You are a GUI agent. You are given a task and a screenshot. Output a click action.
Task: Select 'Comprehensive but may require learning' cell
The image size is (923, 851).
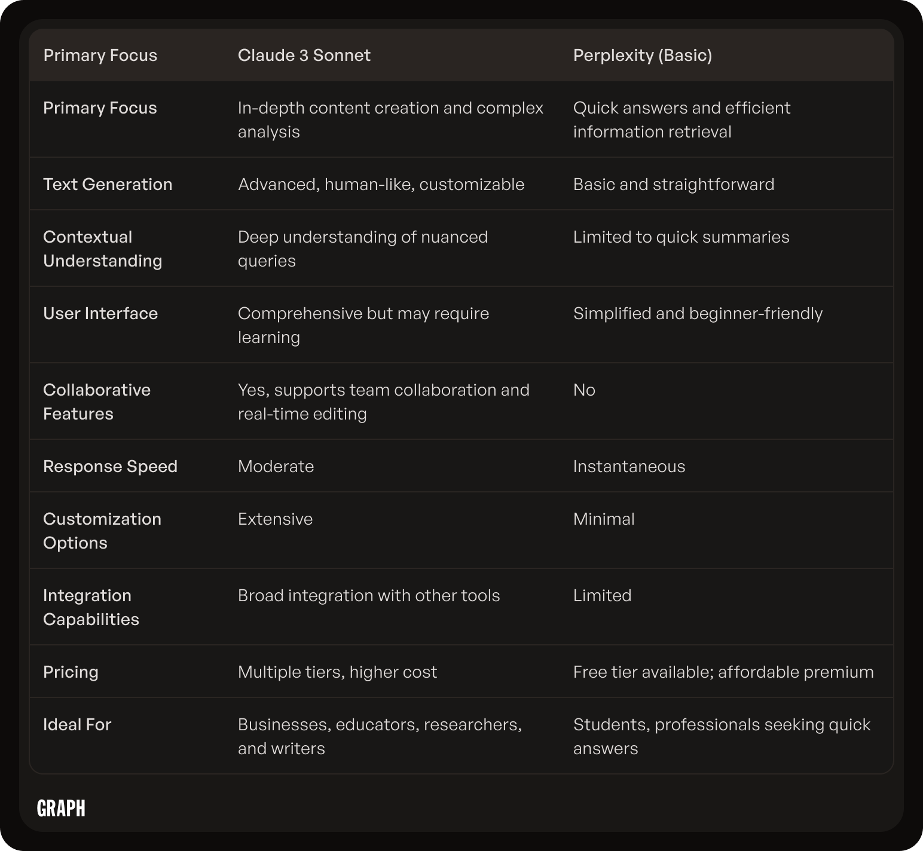click(363, 325)
